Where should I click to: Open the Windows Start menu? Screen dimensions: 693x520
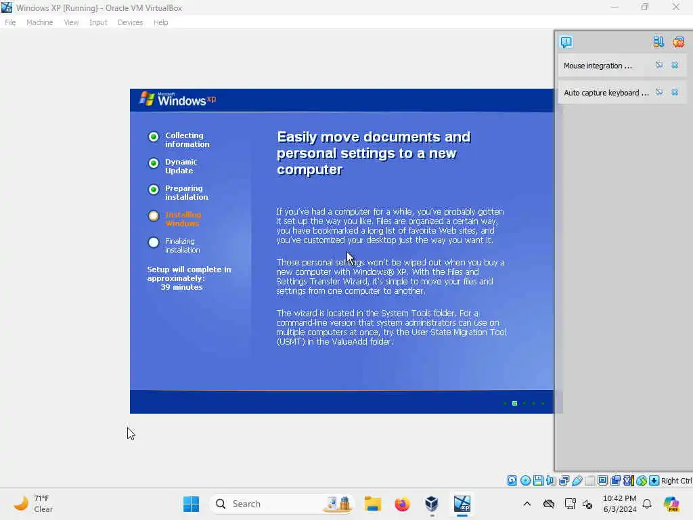192,504
